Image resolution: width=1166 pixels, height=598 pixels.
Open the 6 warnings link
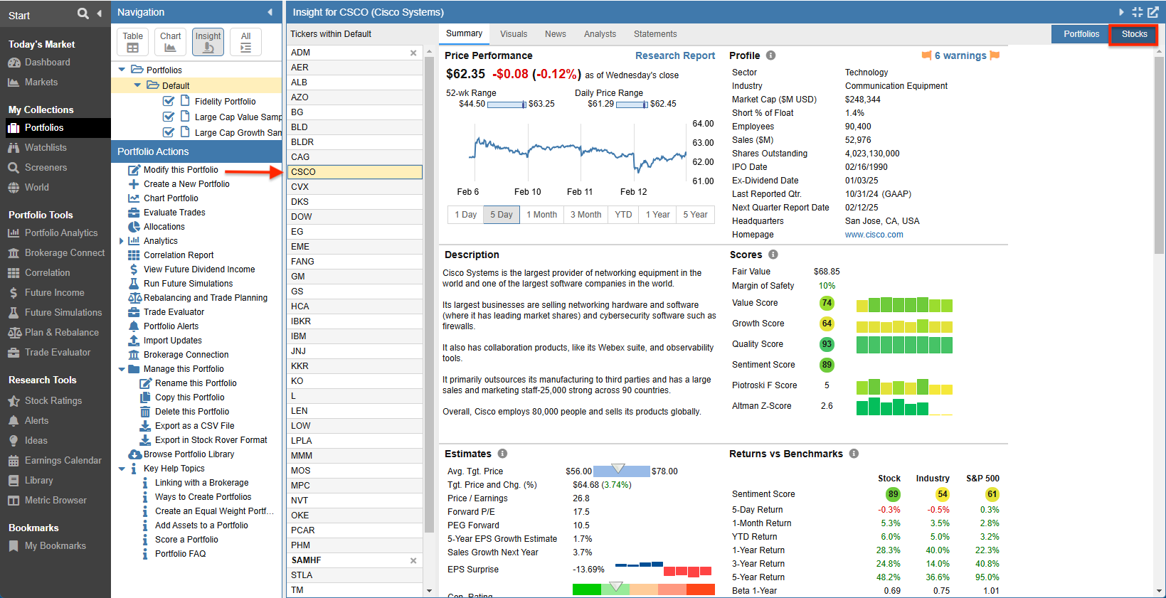coord(960,55)
